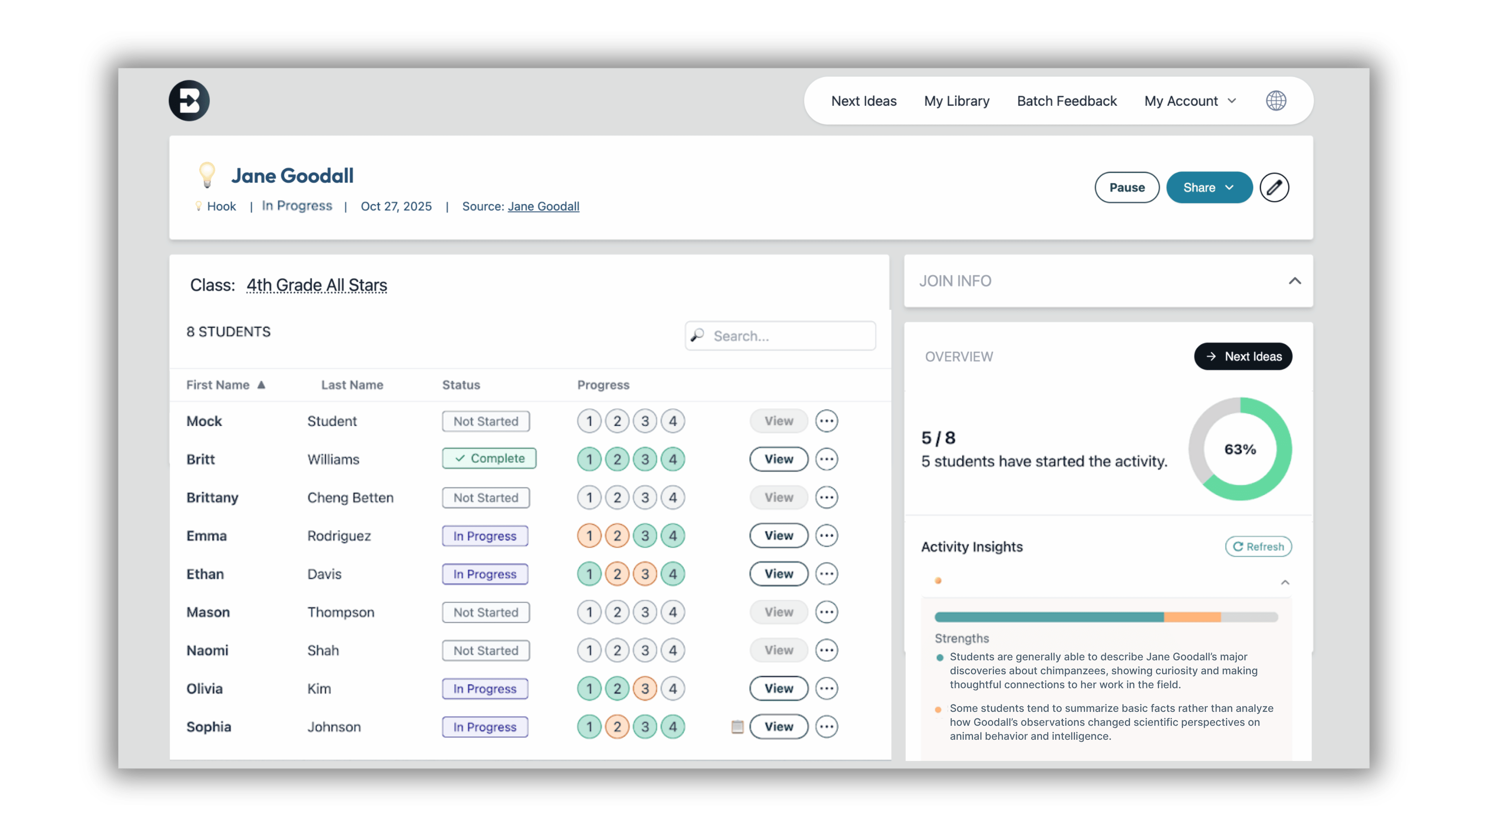Screen dimensions: 1488x837
Task: Pause the Jane Goodall activity
Action: 1126,187
